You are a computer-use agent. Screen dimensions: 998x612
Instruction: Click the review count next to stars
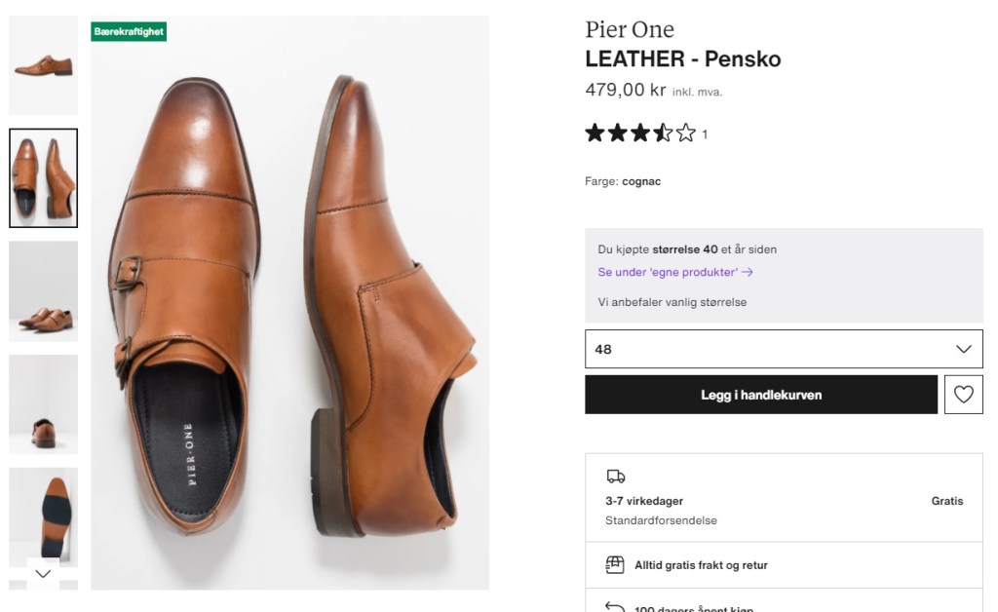[705, 134]
